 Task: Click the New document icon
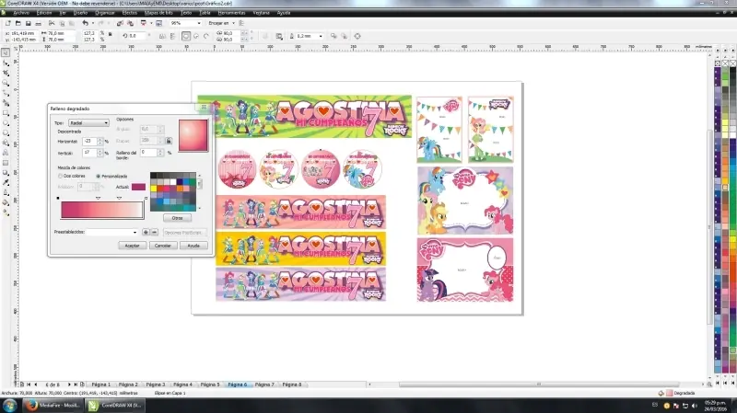8,23
